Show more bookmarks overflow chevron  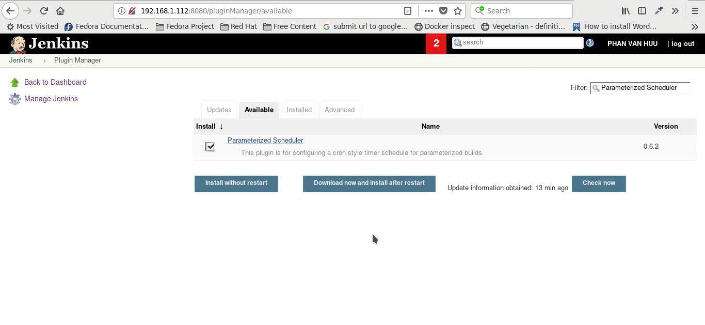tap(695, 26)
